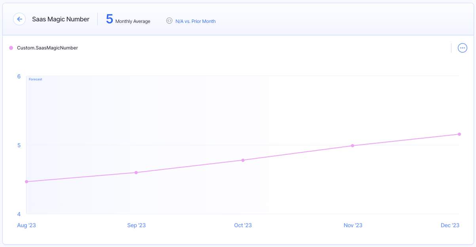Viewport: 476px width, 247px height.
Task: Click the Aug '23 data point
Action: point(27,181)
